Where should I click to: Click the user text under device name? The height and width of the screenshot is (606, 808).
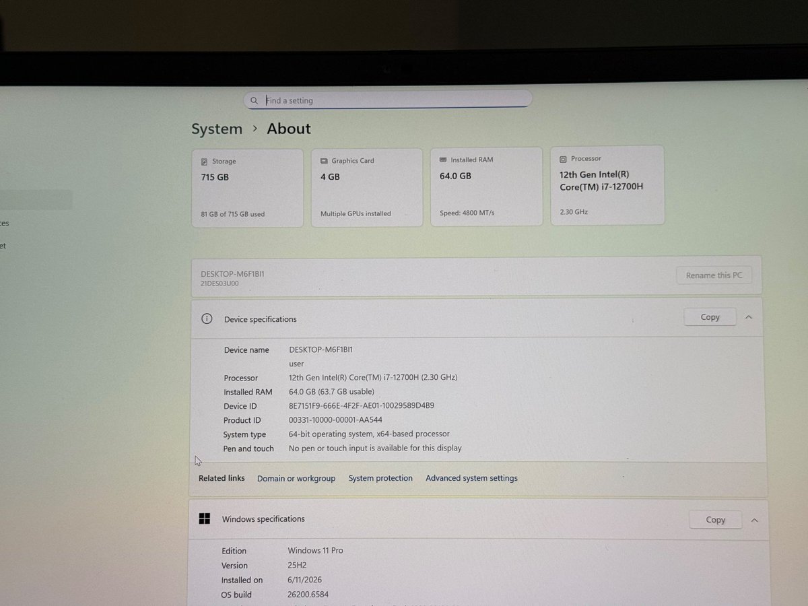[x=296, y=364]
